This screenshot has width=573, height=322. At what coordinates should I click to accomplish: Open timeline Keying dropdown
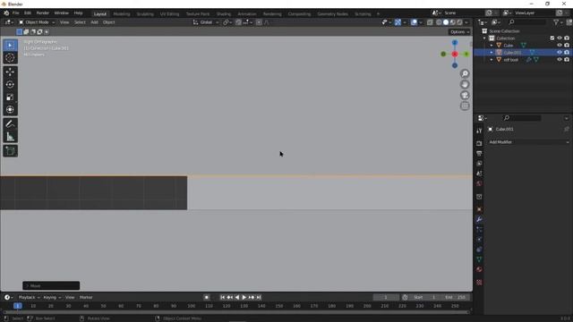pyautogui.click(x=52, y=298)
